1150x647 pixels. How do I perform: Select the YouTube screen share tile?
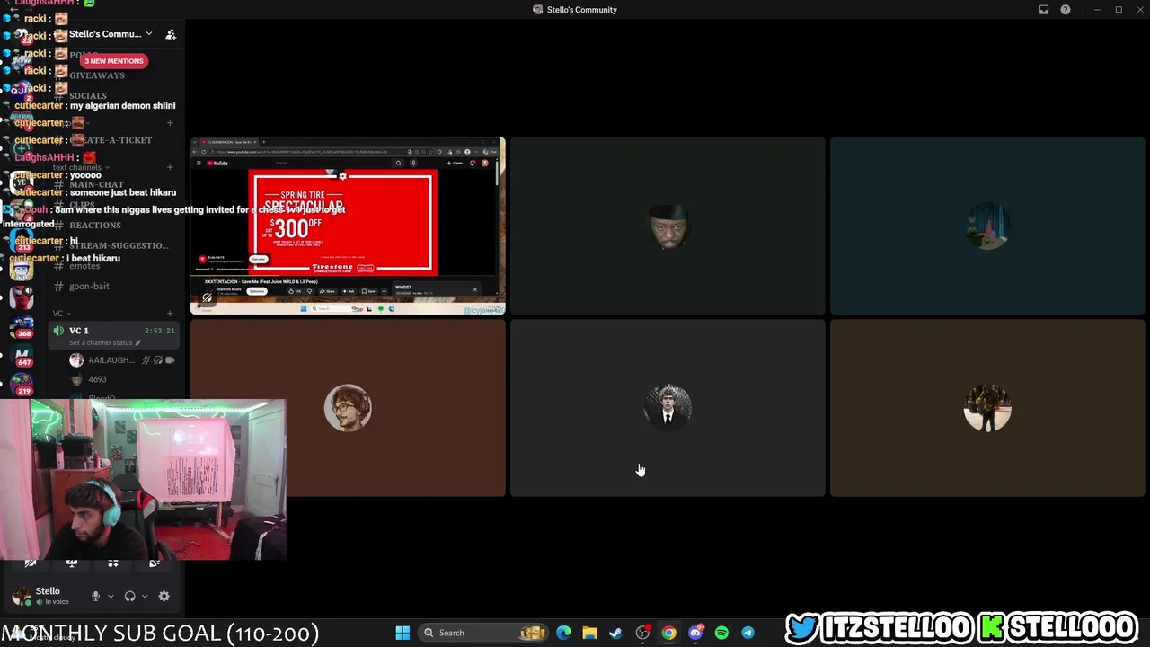(348, 226)
